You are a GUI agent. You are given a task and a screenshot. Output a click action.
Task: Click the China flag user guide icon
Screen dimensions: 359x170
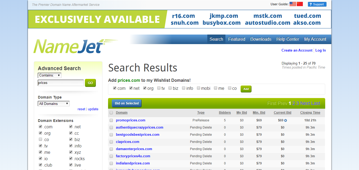pyautogui.click(x=300, y=4)
